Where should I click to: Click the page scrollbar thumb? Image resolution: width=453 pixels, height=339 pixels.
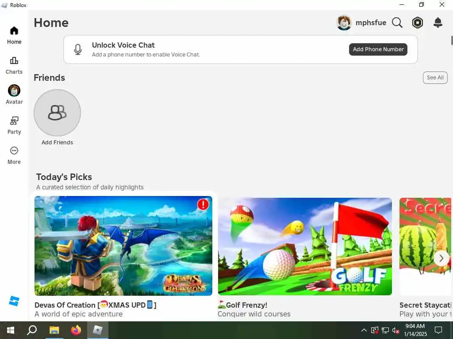pos(452,40)
